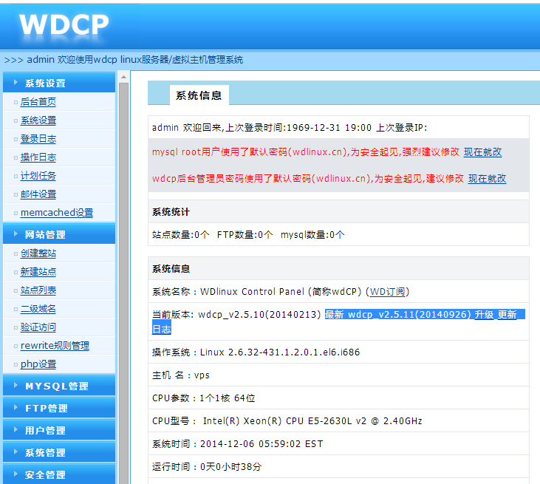Open 创建整站 link
The height and width of the screenshot is (484, 540).
click(x=38, y=253)
